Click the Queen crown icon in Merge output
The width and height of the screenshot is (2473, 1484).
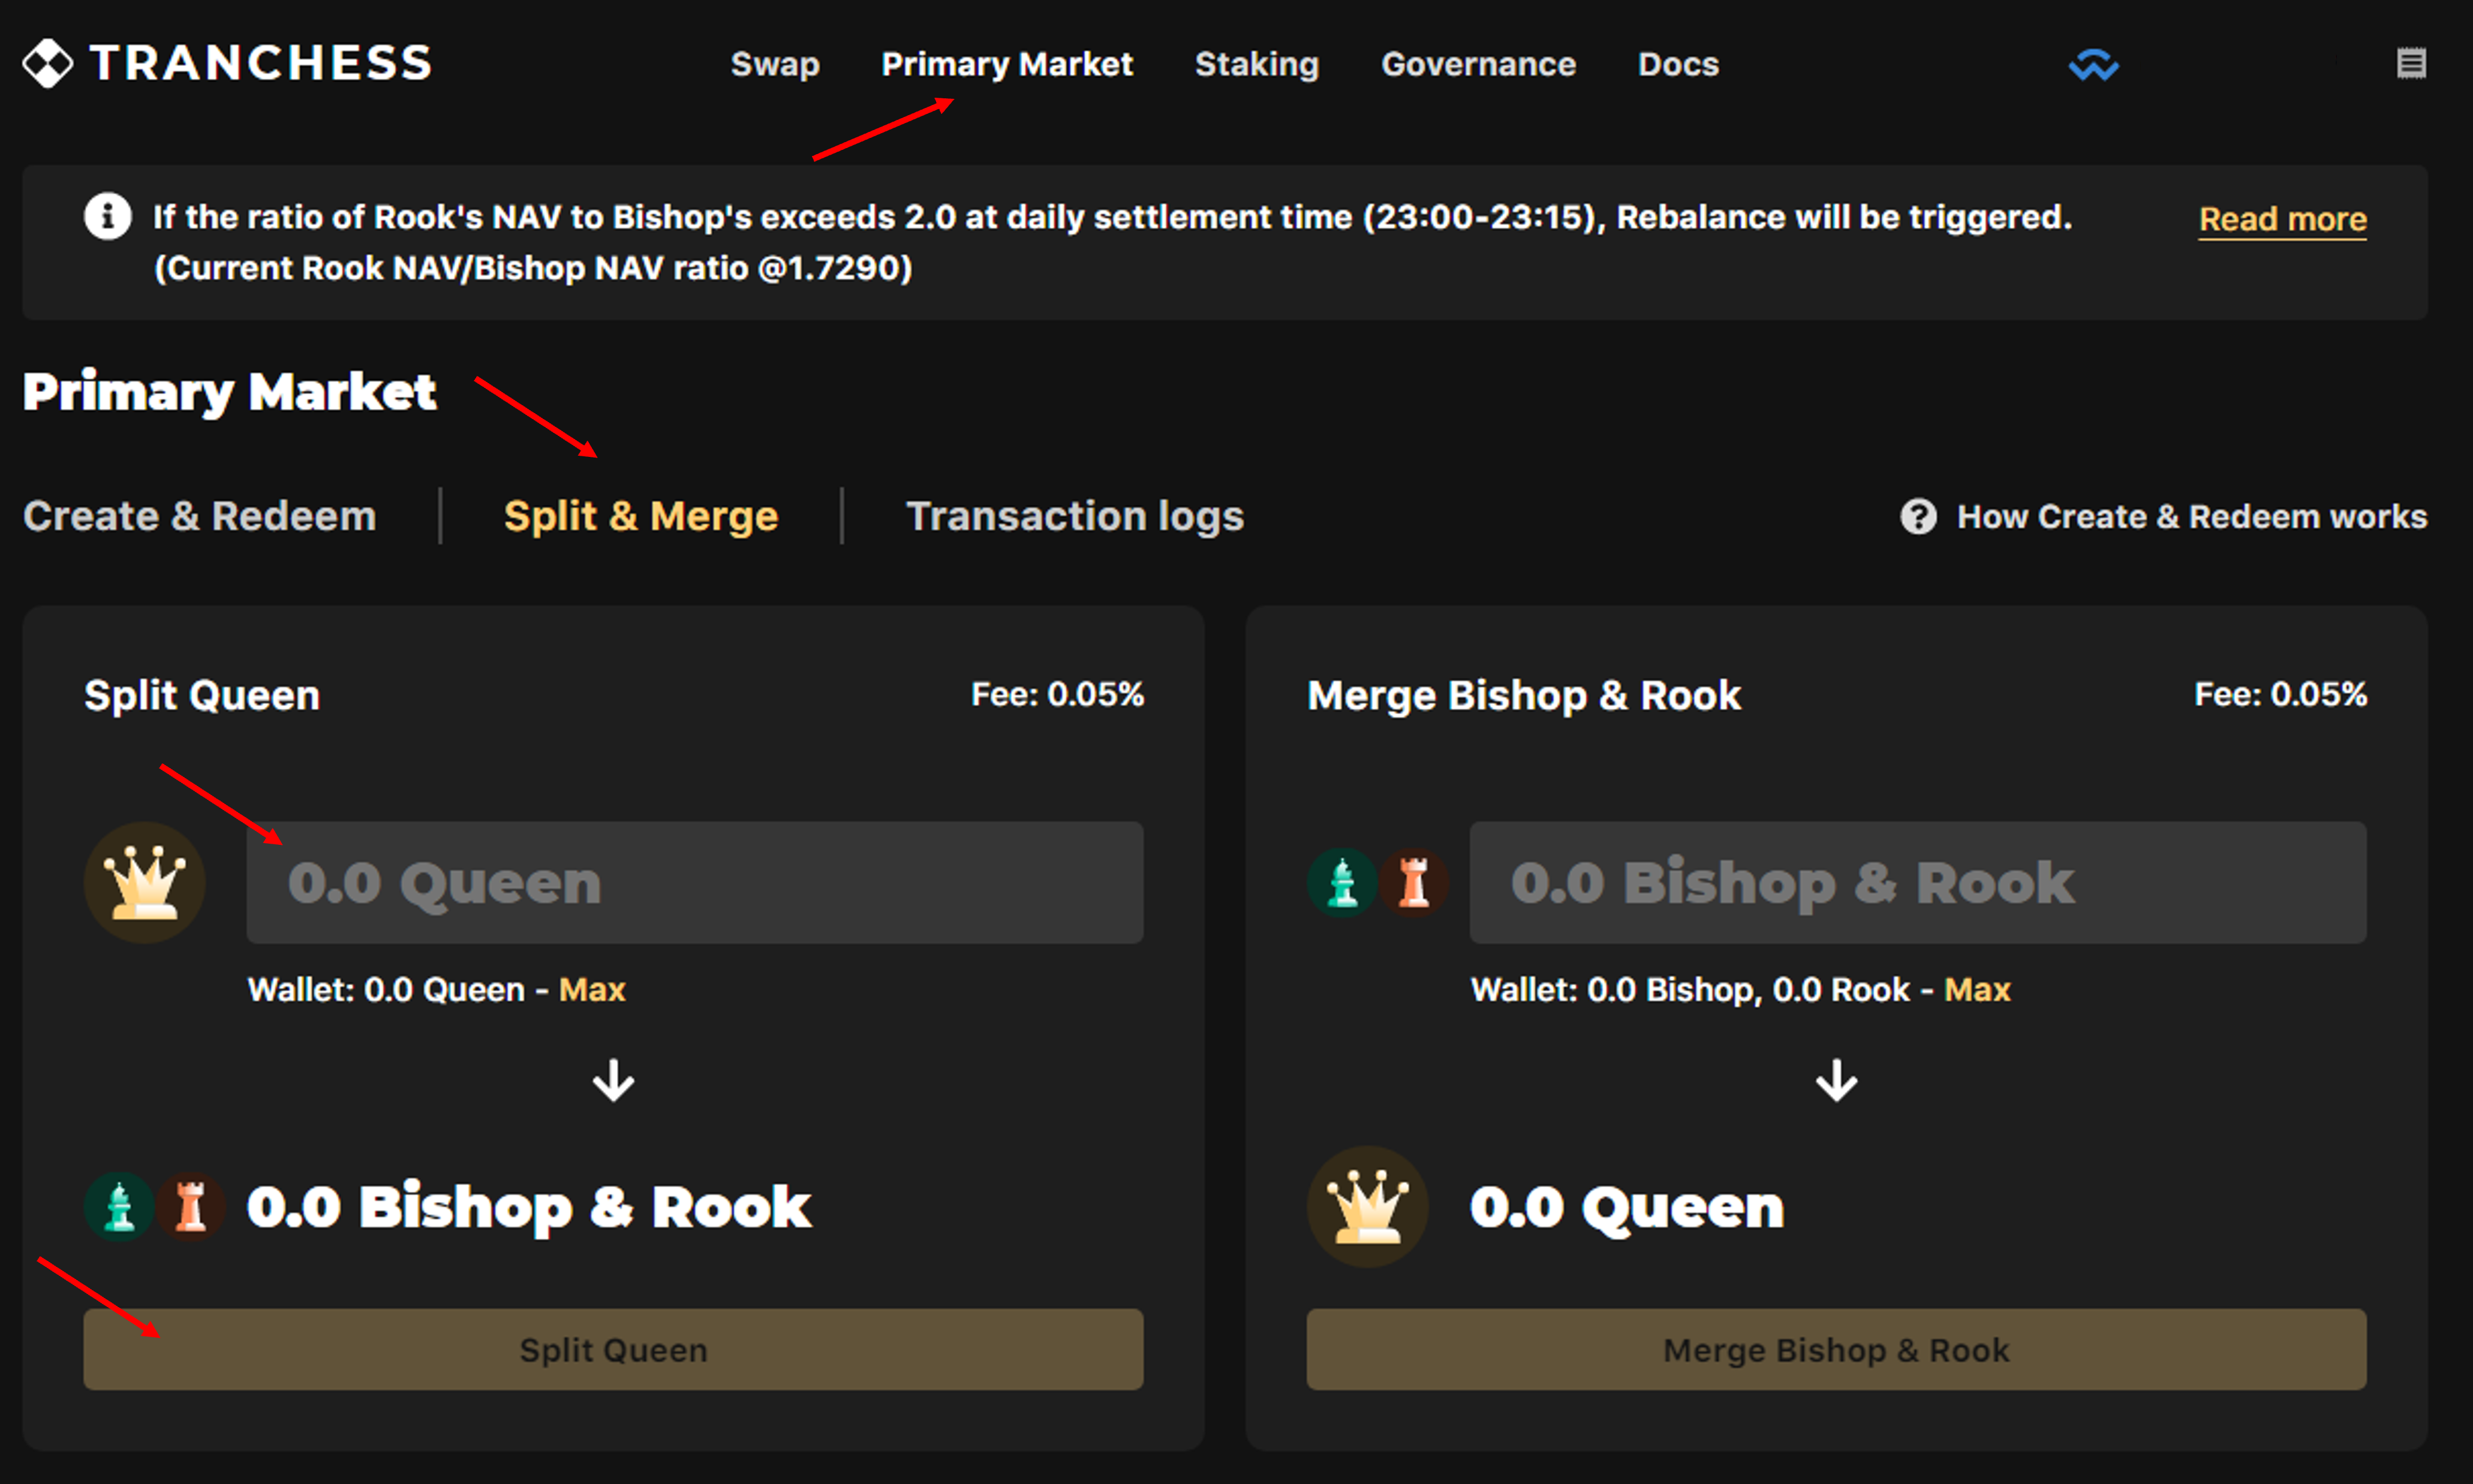[1367, 1206]
